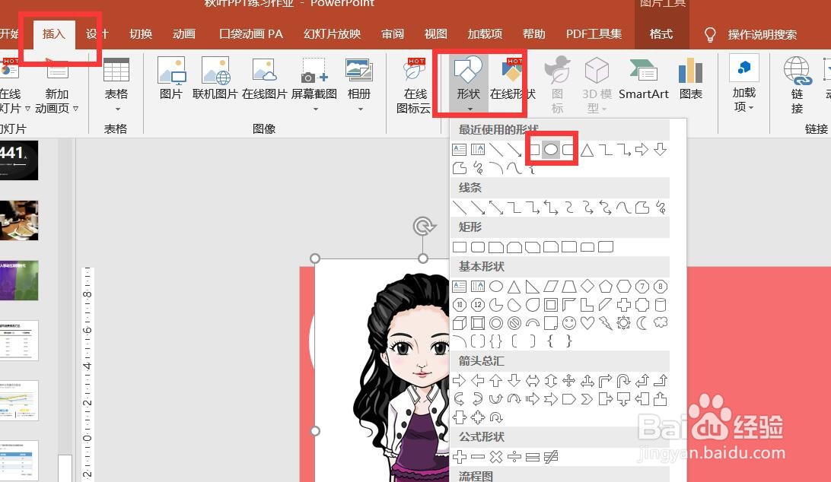Pick the double-arrow straight line in 线条

(496, 208)
